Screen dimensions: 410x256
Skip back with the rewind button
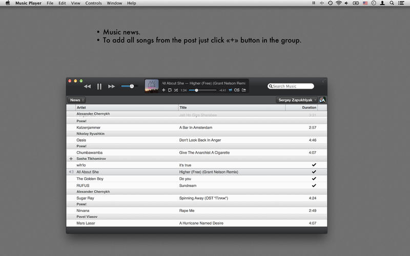(x=87, y=87)
